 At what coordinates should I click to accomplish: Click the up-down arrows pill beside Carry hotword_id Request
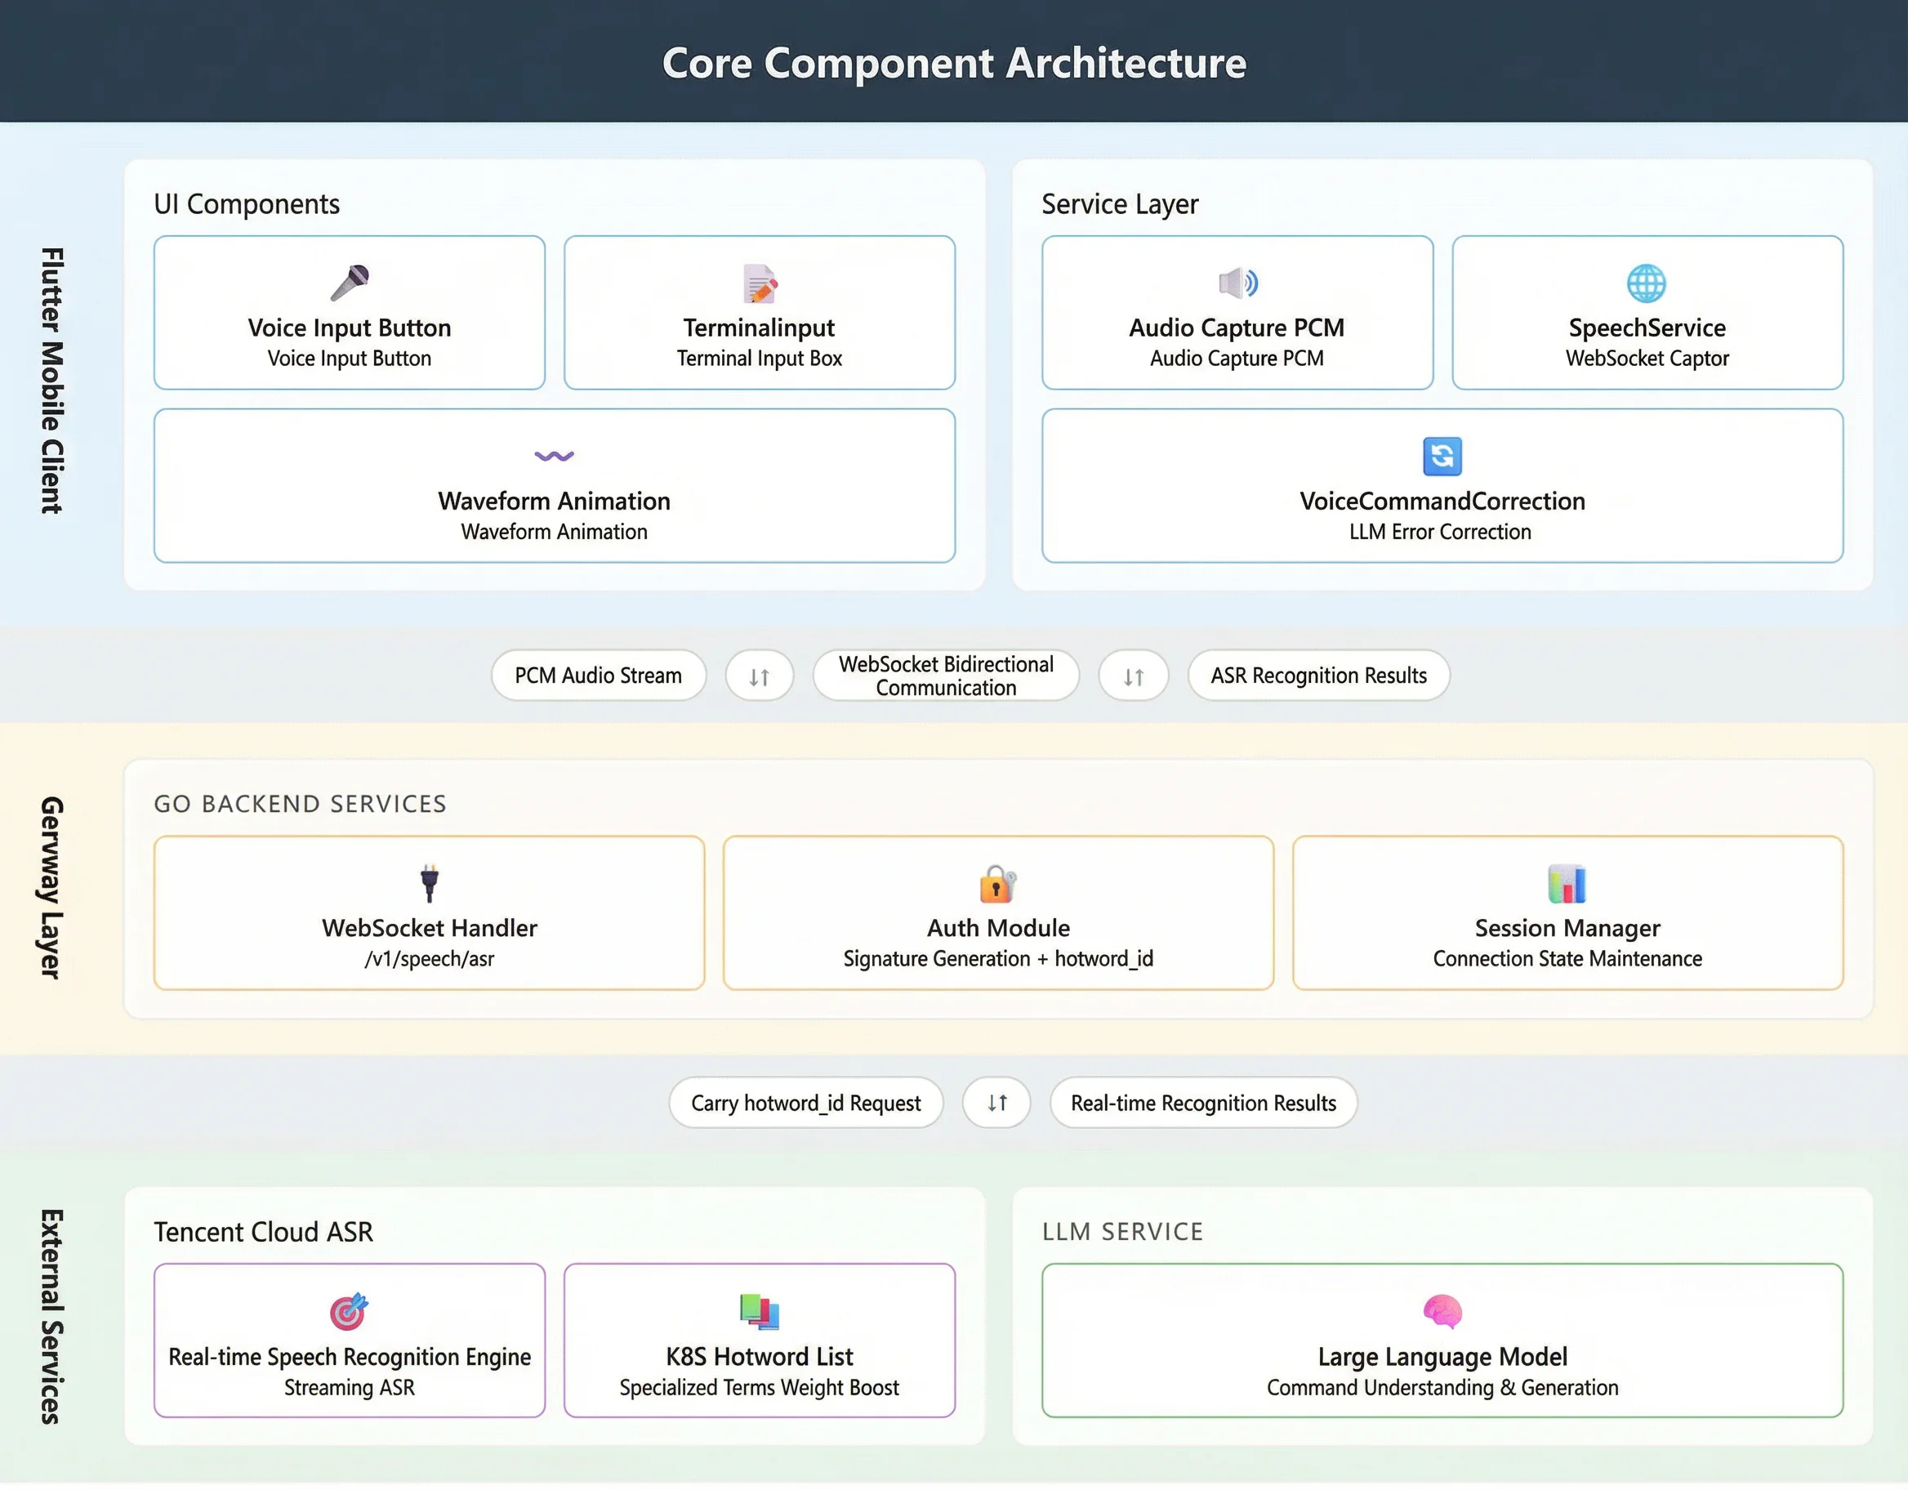click(996, 1103)
